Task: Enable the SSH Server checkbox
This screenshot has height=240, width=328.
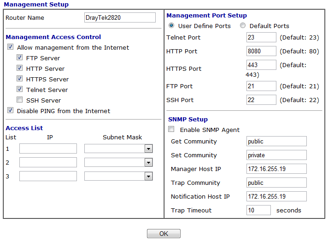Action: click(x=19, y=100)
